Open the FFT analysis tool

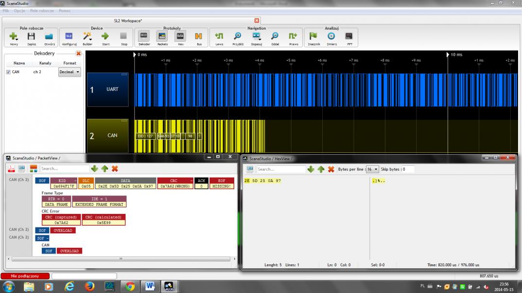(348, 36)
